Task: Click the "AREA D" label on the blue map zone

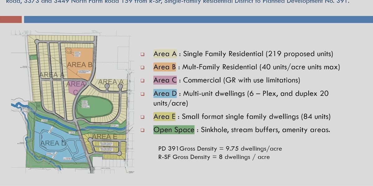Action: point(54,143)
